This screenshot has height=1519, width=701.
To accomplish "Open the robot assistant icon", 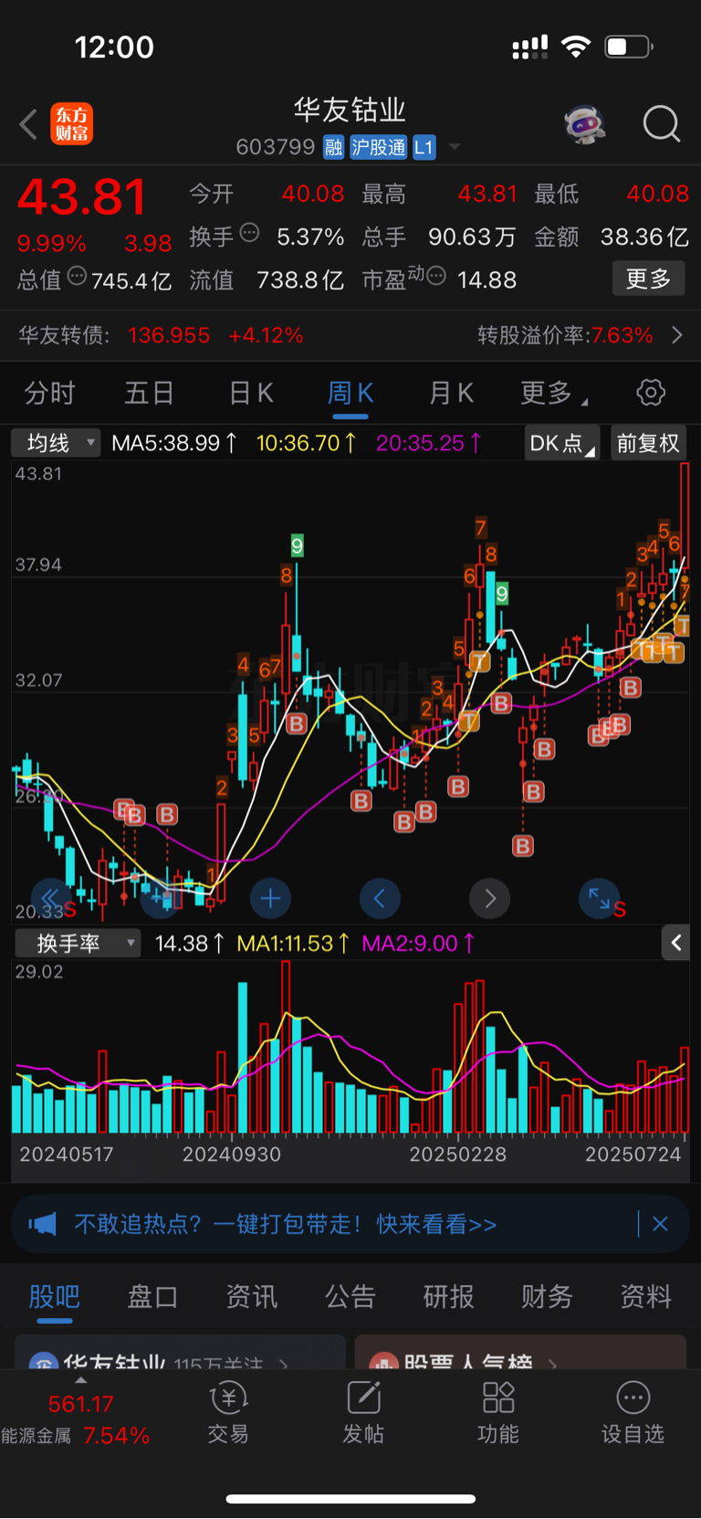I will [585, 124].
